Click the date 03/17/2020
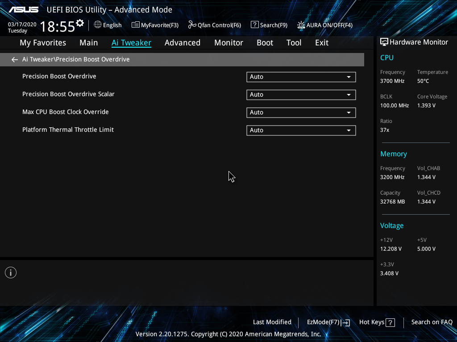The width and height of the screenshot is (457, 342). point(22,24)
